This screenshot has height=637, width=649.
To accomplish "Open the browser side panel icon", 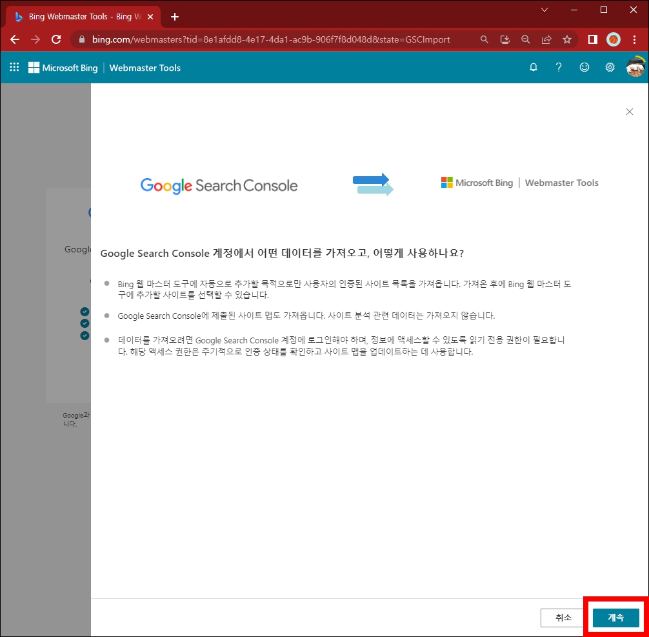I will point(592,39).
